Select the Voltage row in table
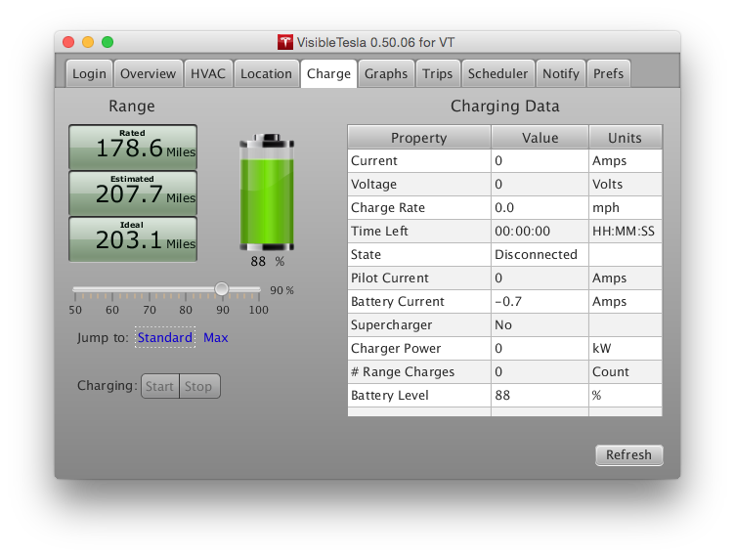 point(505,184)
